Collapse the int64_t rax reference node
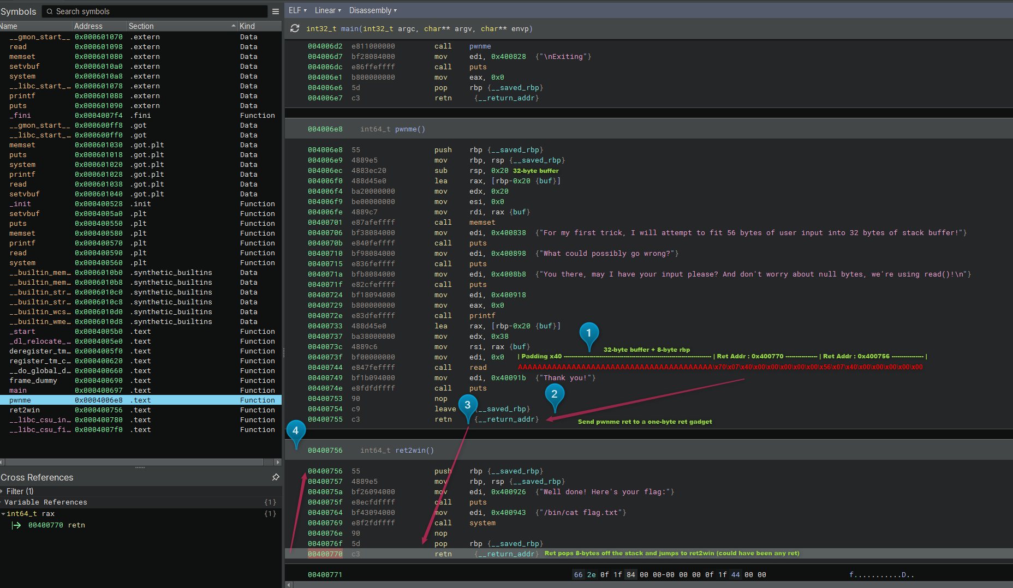Image resolution: width=1013 pixels, height=588 pixels. tap(3, 514)
